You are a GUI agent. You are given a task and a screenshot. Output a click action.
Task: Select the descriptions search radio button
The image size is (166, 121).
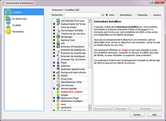point(118,15)
